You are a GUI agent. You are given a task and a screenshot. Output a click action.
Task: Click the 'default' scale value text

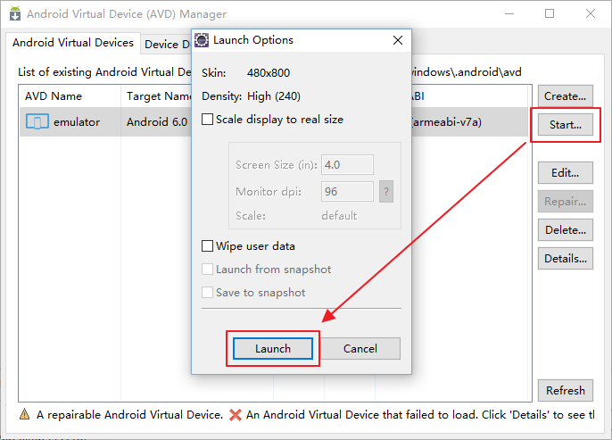pyautogui.click(x=339, y=215)
